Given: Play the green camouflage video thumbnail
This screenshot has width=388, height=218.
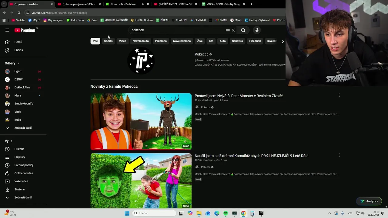Looking at the screenshot, I should coord(141,181).
